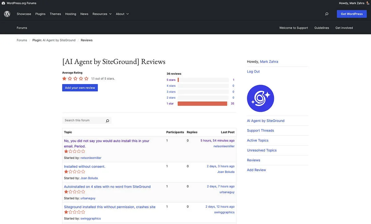Click Forums in the breadcrumb trail
Viewport: 371px width, 224px height.
(x=22, y=40)
